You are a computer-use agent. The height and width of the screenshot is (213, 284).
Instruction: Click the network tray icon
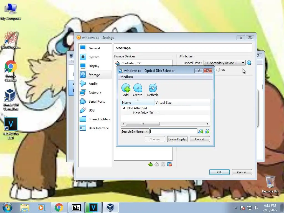click(x=249, y=208)
